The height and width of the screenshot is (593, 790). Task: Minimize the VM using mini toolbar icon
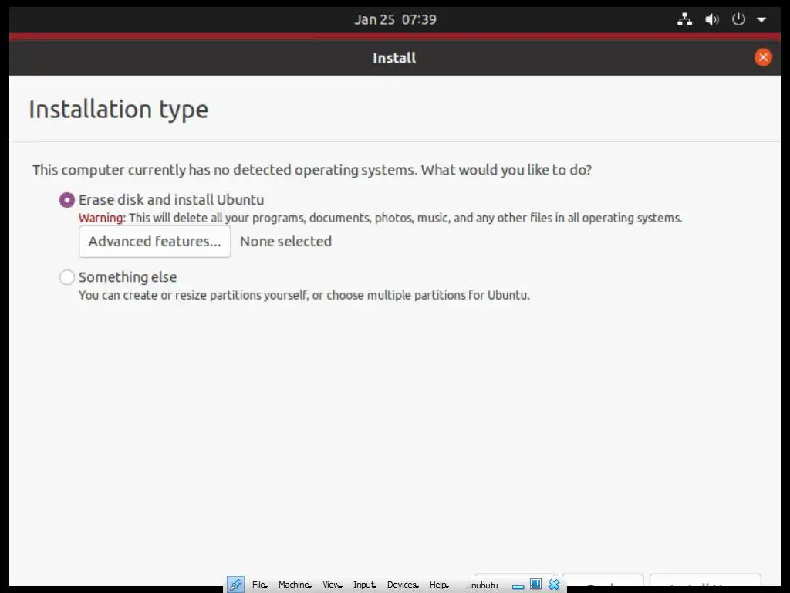pyautogui.click(x=518, y=586)
